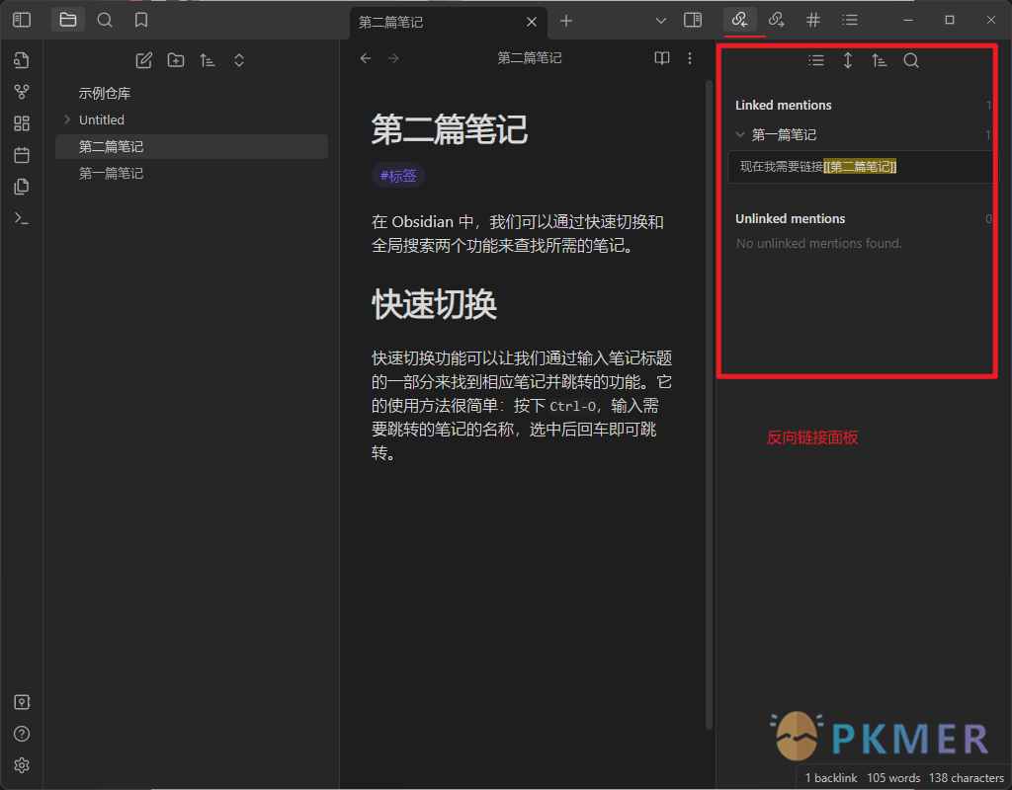Image resolution: width=1012 pixels, height=790 pixels.
Task: Collapse Linked mentions section
Action: point(783,105)
